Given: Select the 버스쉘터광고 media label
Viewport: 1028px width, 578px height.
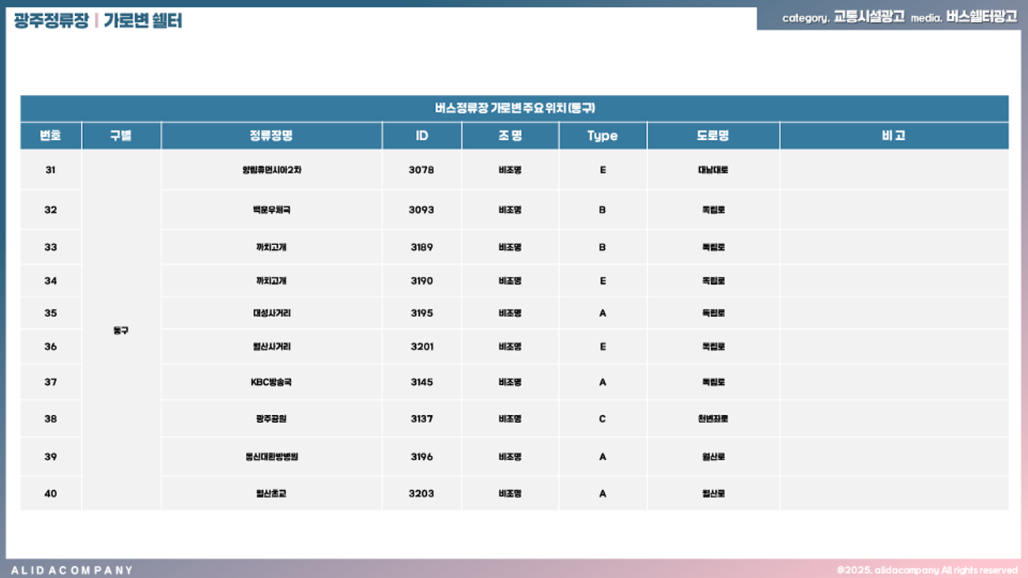Looking at the screenshot, I should click(x=981, y=17).
